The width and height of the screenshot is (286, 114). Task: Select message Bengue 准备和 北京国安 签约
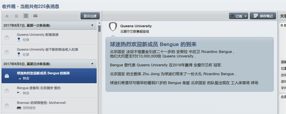(49, 91)
